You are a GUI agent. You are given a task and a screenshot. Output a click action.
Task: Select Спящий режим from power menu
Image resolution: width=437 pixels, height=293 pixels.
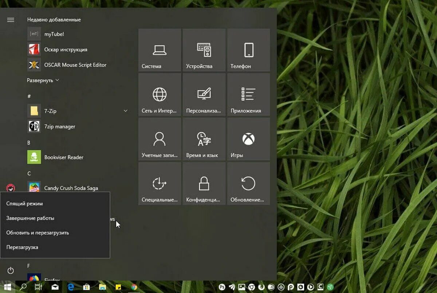click(x=55, y=203)
